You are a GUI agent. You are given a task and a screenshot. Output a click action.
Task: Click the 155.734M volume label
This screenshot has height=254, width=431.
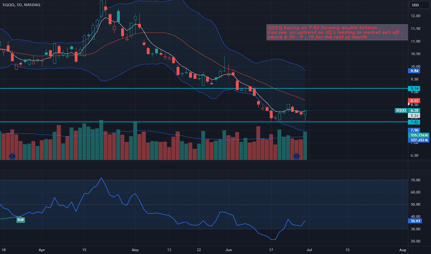419,135
